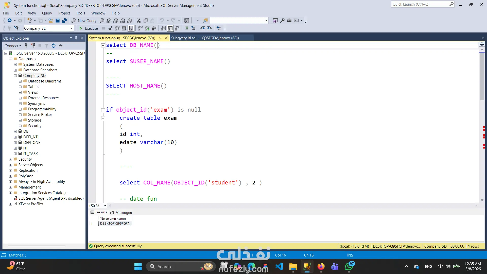Click the XMLA query icon
This screenshot has width=487, height=274.
pyautogui.click(x=123, y=21)
